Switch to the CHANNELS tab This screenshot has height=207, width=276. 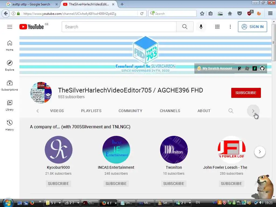[170, 111]
